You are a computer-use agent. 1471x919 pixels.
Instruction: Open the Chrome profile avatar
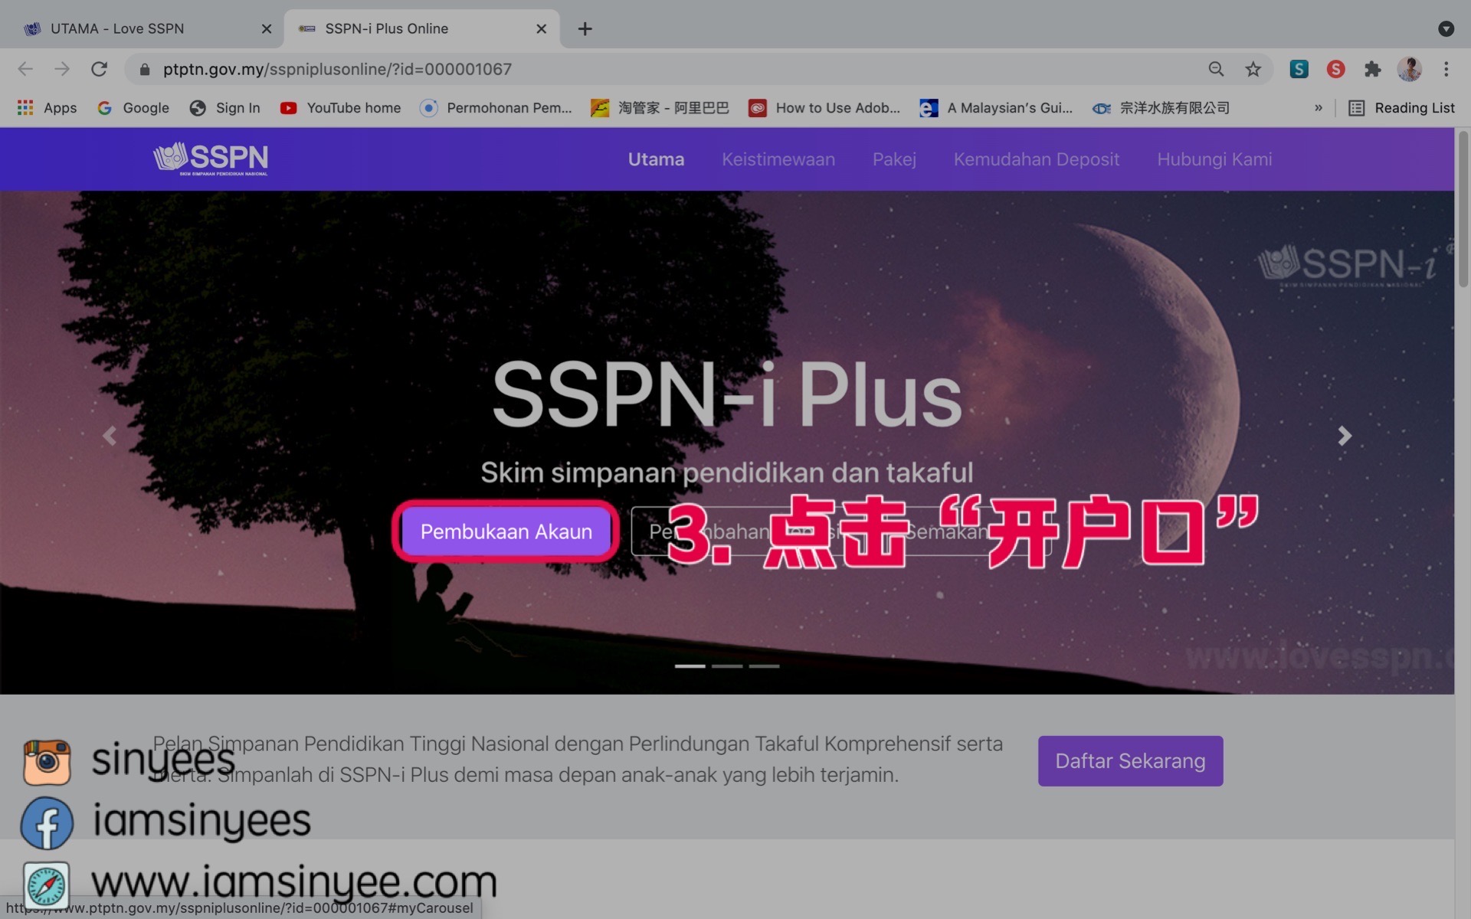(x=1409, y=69)
